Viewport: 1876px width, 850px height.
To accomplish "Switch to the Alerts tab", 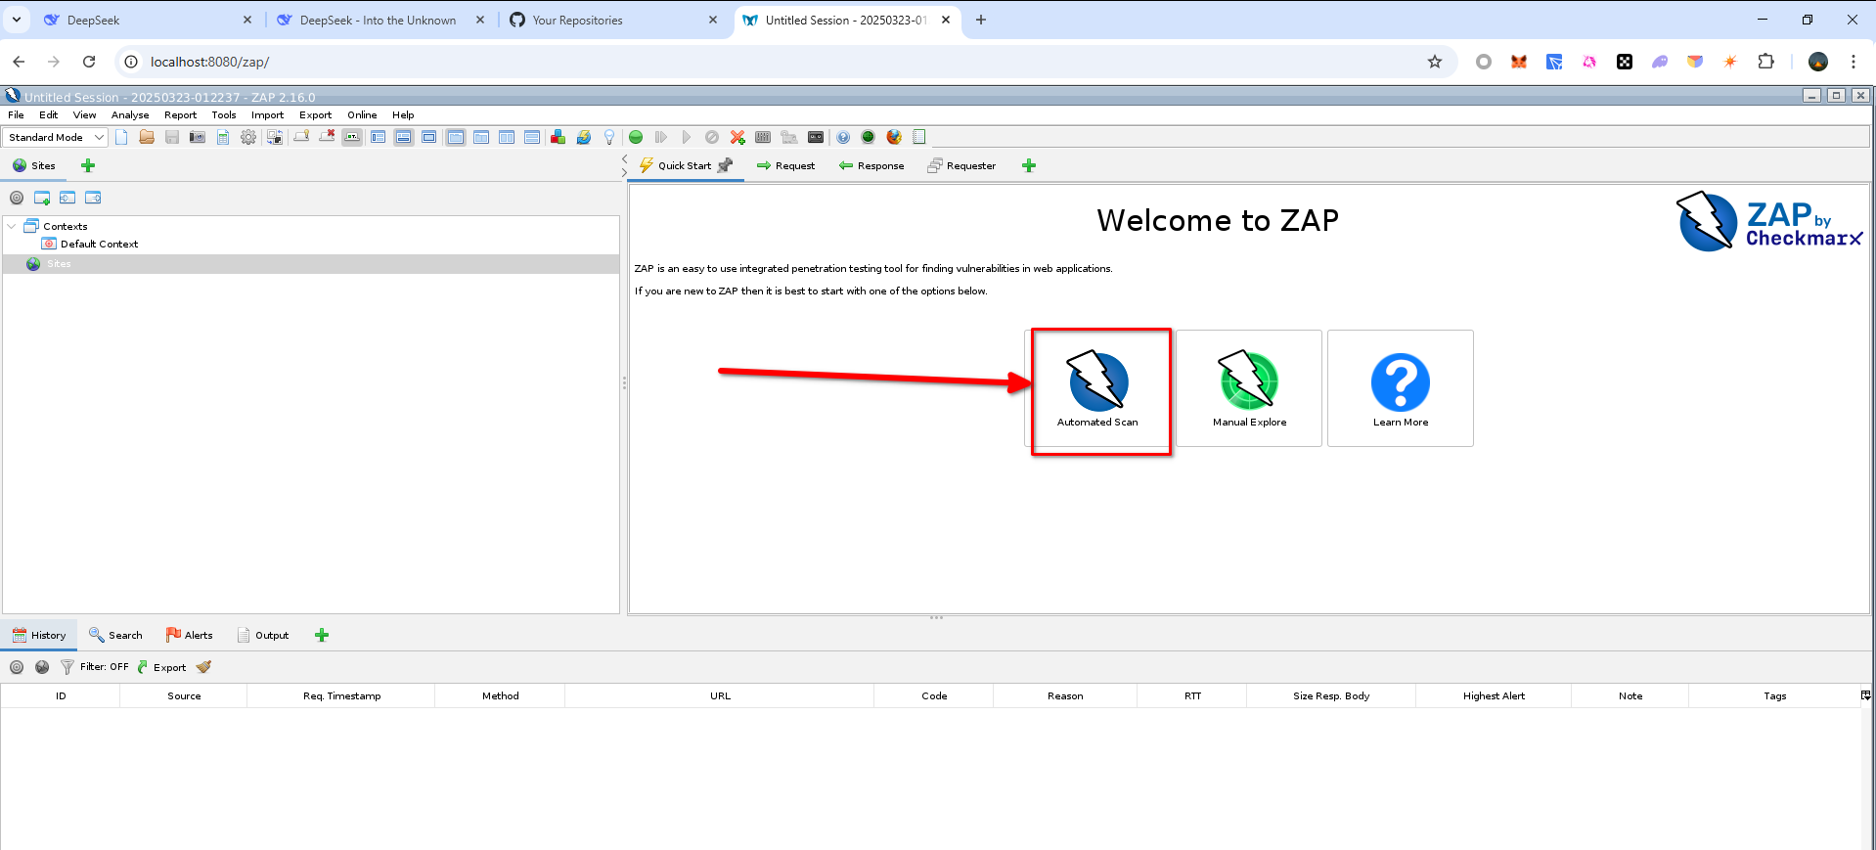I will pyautogui.click(x=190, y=636).
